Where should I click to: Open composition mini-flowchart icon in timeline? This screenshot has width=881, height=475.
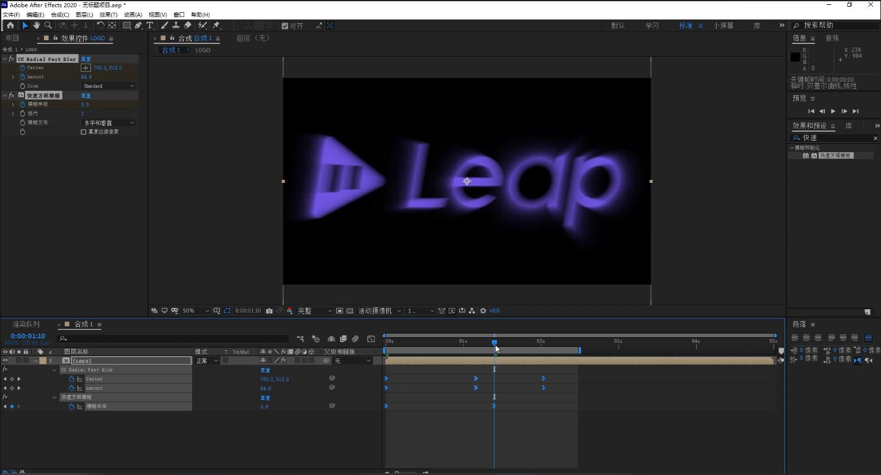pos(300,338)
